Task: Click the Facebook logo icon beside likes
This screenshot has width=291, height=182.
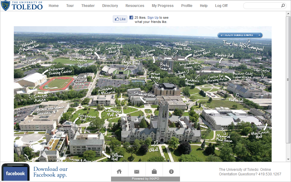Action: pos(131,18)
